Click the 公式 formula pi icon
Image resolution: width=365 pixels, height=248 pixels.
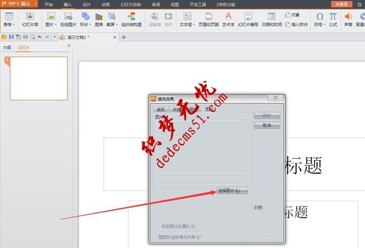pos(333,16)
